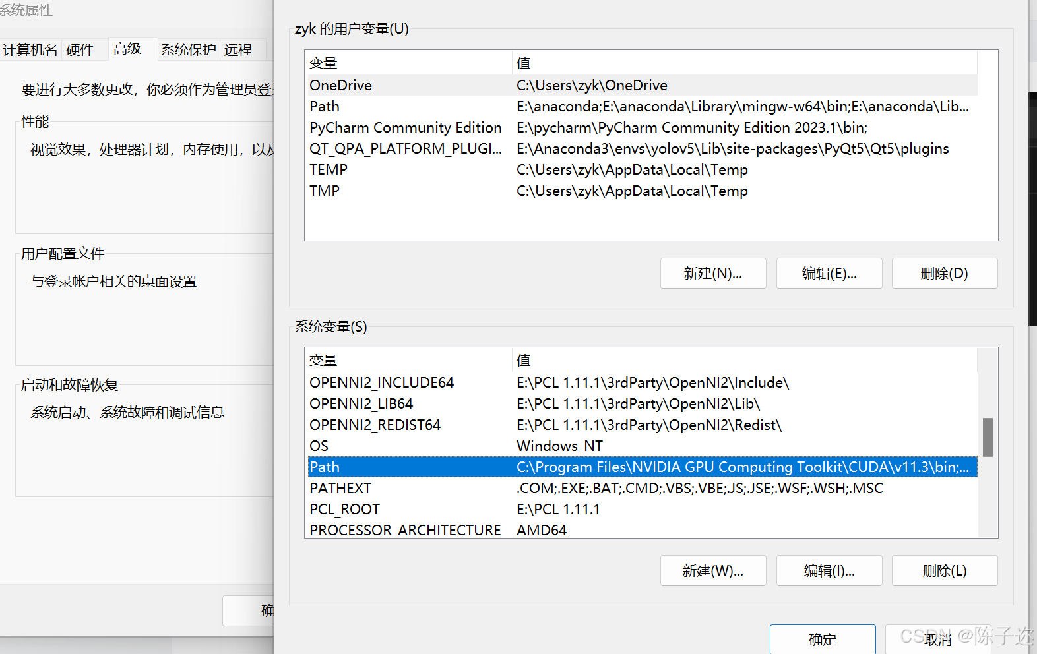
Task: Select PROCESSOR_ARCHITECTURE system variable
Action: pyautogui.click(x=643, y=529)
